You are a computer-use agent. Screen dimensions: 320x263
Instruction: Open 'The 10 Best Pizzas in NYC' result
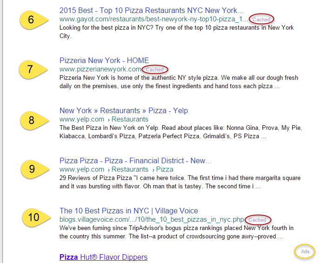point(129,211)
